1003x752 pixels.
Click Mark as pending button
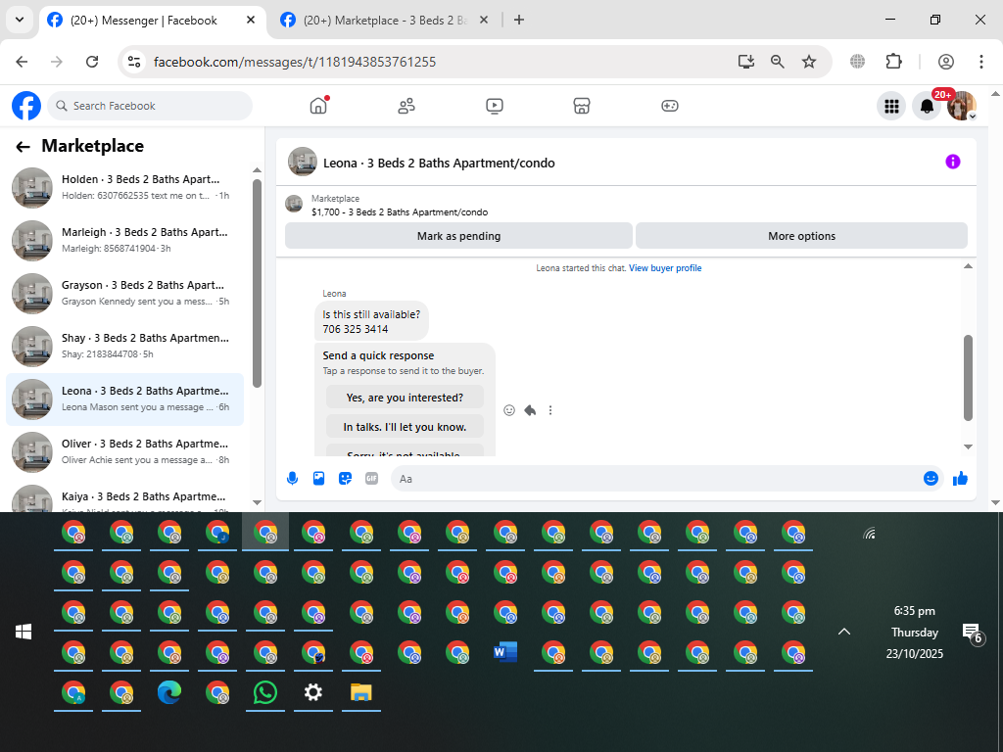458,236
